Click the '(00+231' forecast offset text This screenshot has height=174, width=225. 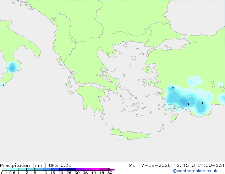214,165
